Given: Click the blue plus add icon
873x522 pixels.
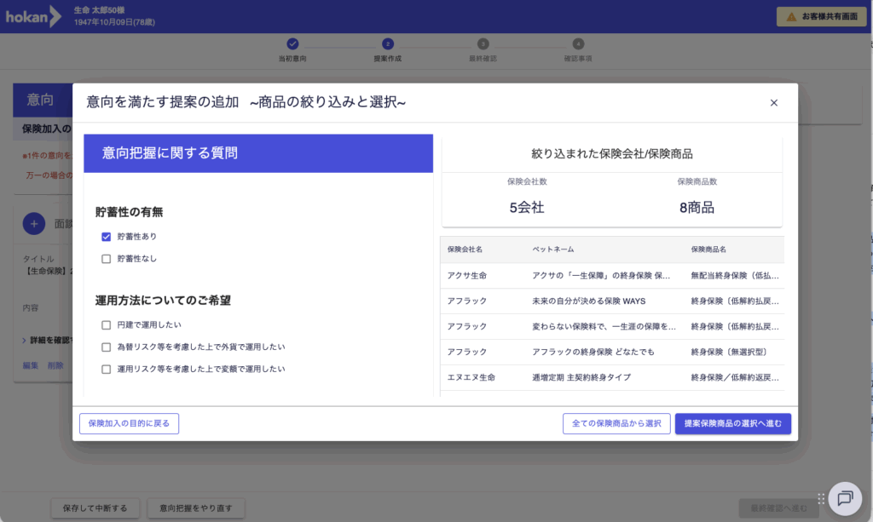Looking at the screenshot, I should (x=33, y=224).
